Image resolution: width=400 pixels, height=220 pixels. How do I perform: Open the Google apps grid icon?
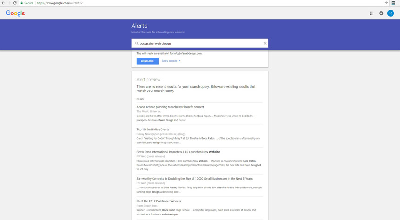[x=372, y=13]
